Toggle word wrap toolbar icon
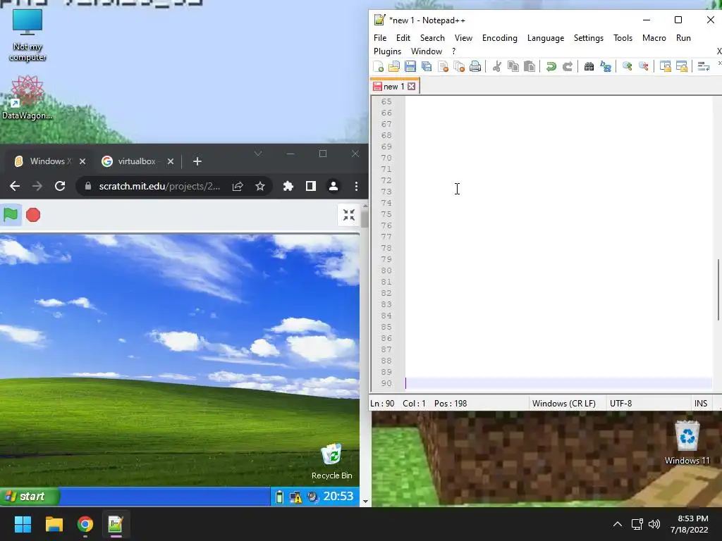The height and width of the screenshot is (541, 722). coord(703,66)
